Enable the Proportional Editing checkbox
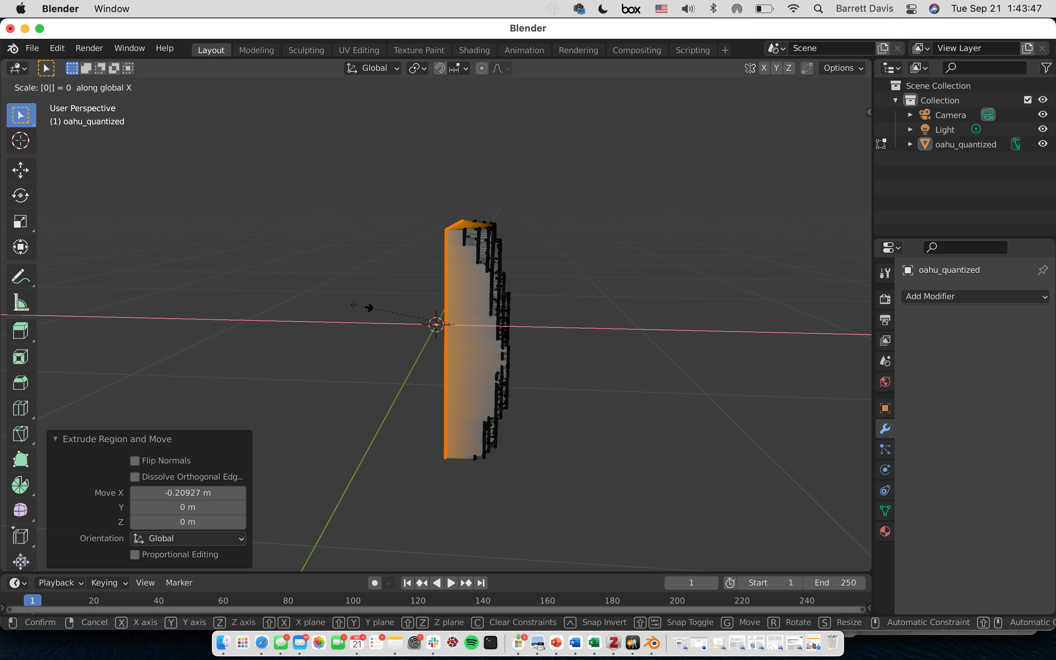The image size is (1056, 660). click(135, 554)
